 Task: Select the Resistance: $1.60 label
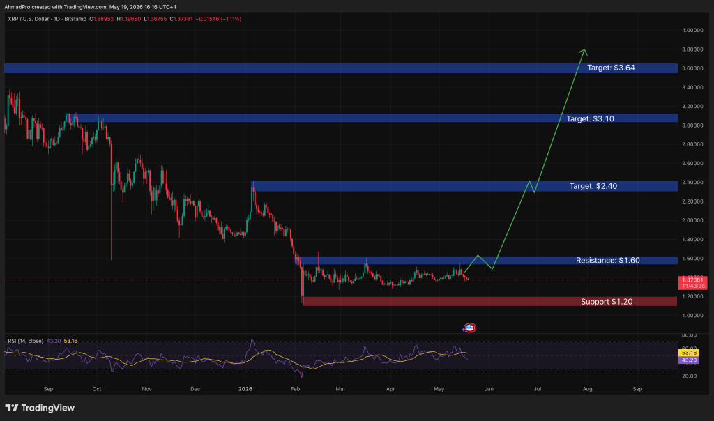[608, 261]
